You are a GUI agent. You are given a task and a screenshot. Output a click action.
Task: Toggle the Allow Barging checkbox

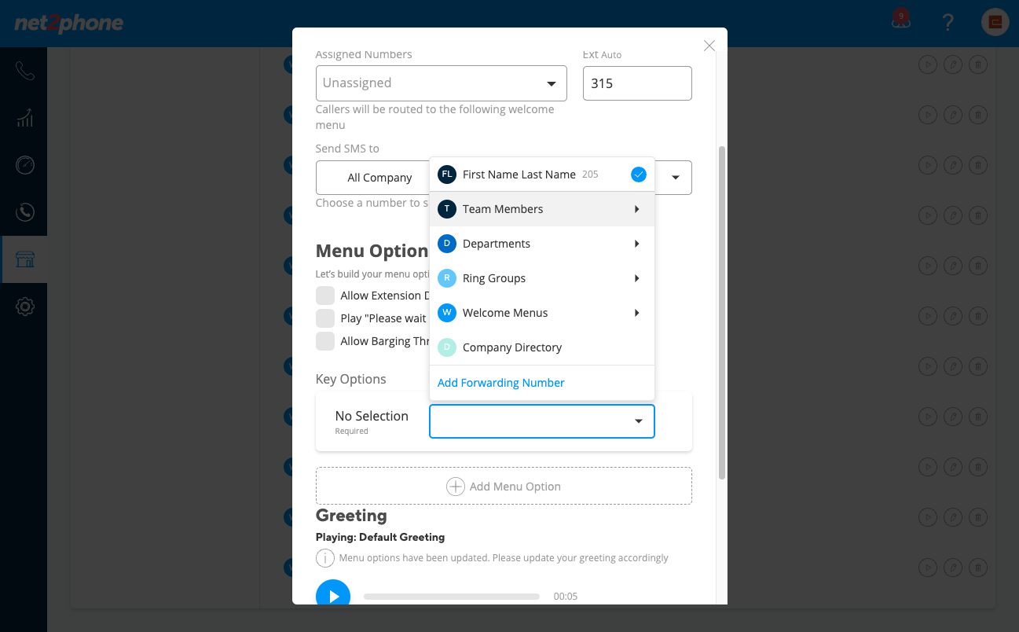[x=325, y=341]
